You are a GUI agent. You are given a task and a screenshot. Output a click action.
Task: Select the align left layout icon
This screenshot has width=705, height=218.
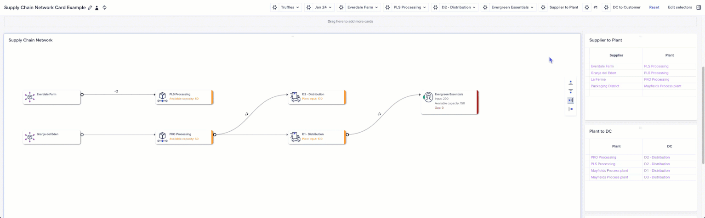click(571, 109)
